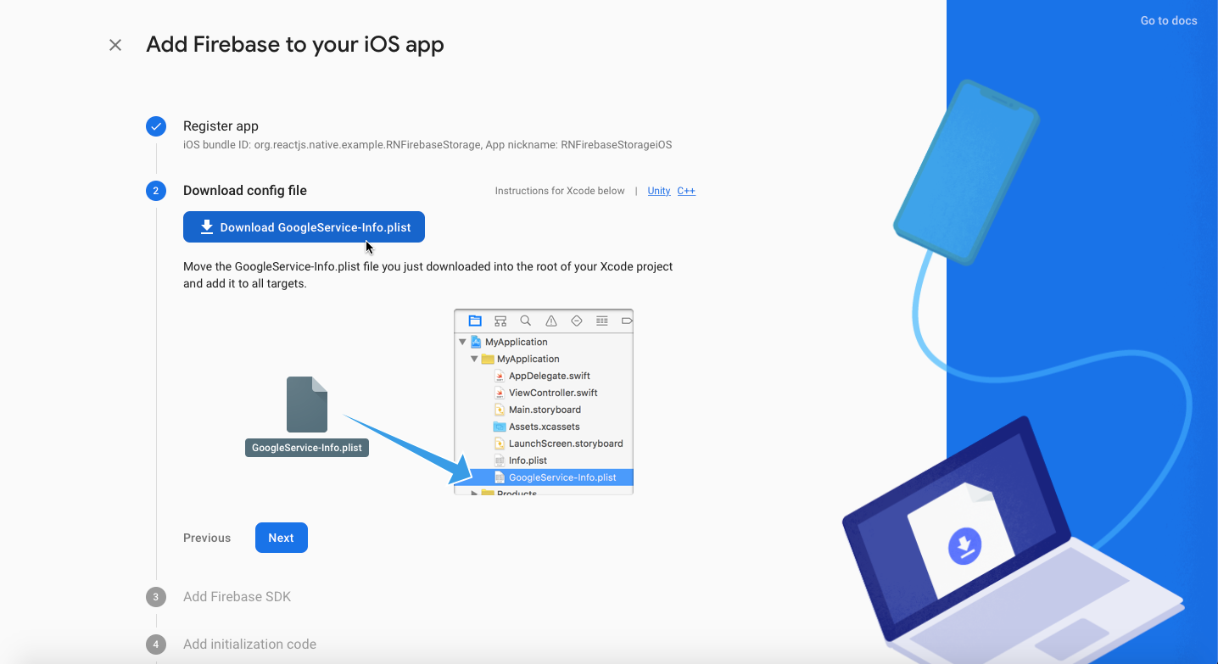1218x664 pixels.
Task: Close the Add Firebase dialog with the X icon
Action: (115, 45)
